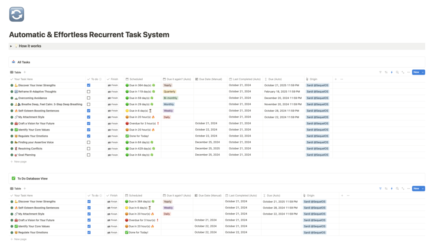Open New dropdown arrow in To Do Database View
436x244 pixels.
pyautogui.click(x=423, y=189)
